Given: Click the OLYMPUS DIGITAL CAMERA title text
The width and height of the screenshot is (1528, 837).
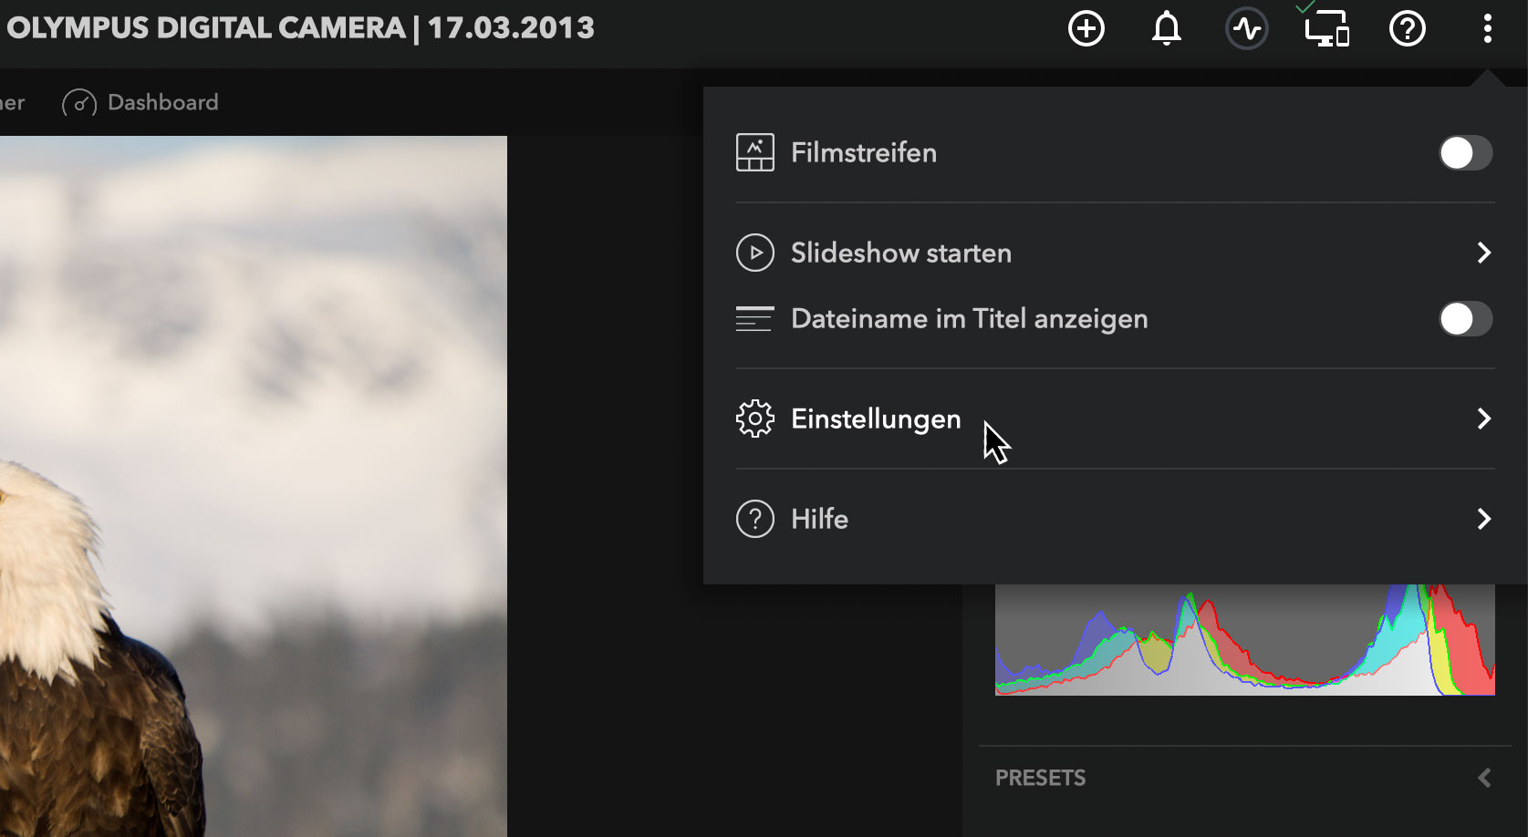Looking at the screenshot, I should (x=206, y=28).
